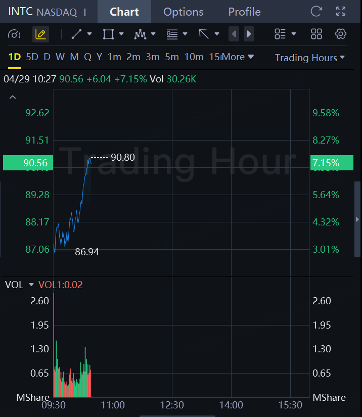Click the green 90.56 price label
The height and width of the screenshot is (417, 362).
pyautogui.click(x=28, y=163)
